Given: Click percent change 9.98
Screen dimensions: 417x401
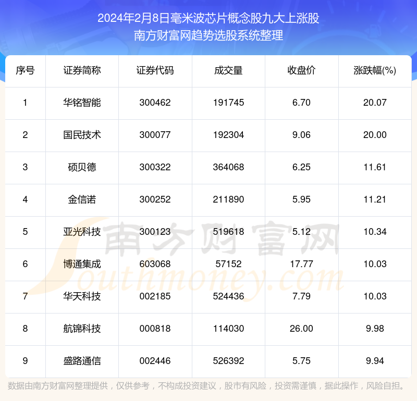Looking at the screenshot, I should [x=375, y=329].
